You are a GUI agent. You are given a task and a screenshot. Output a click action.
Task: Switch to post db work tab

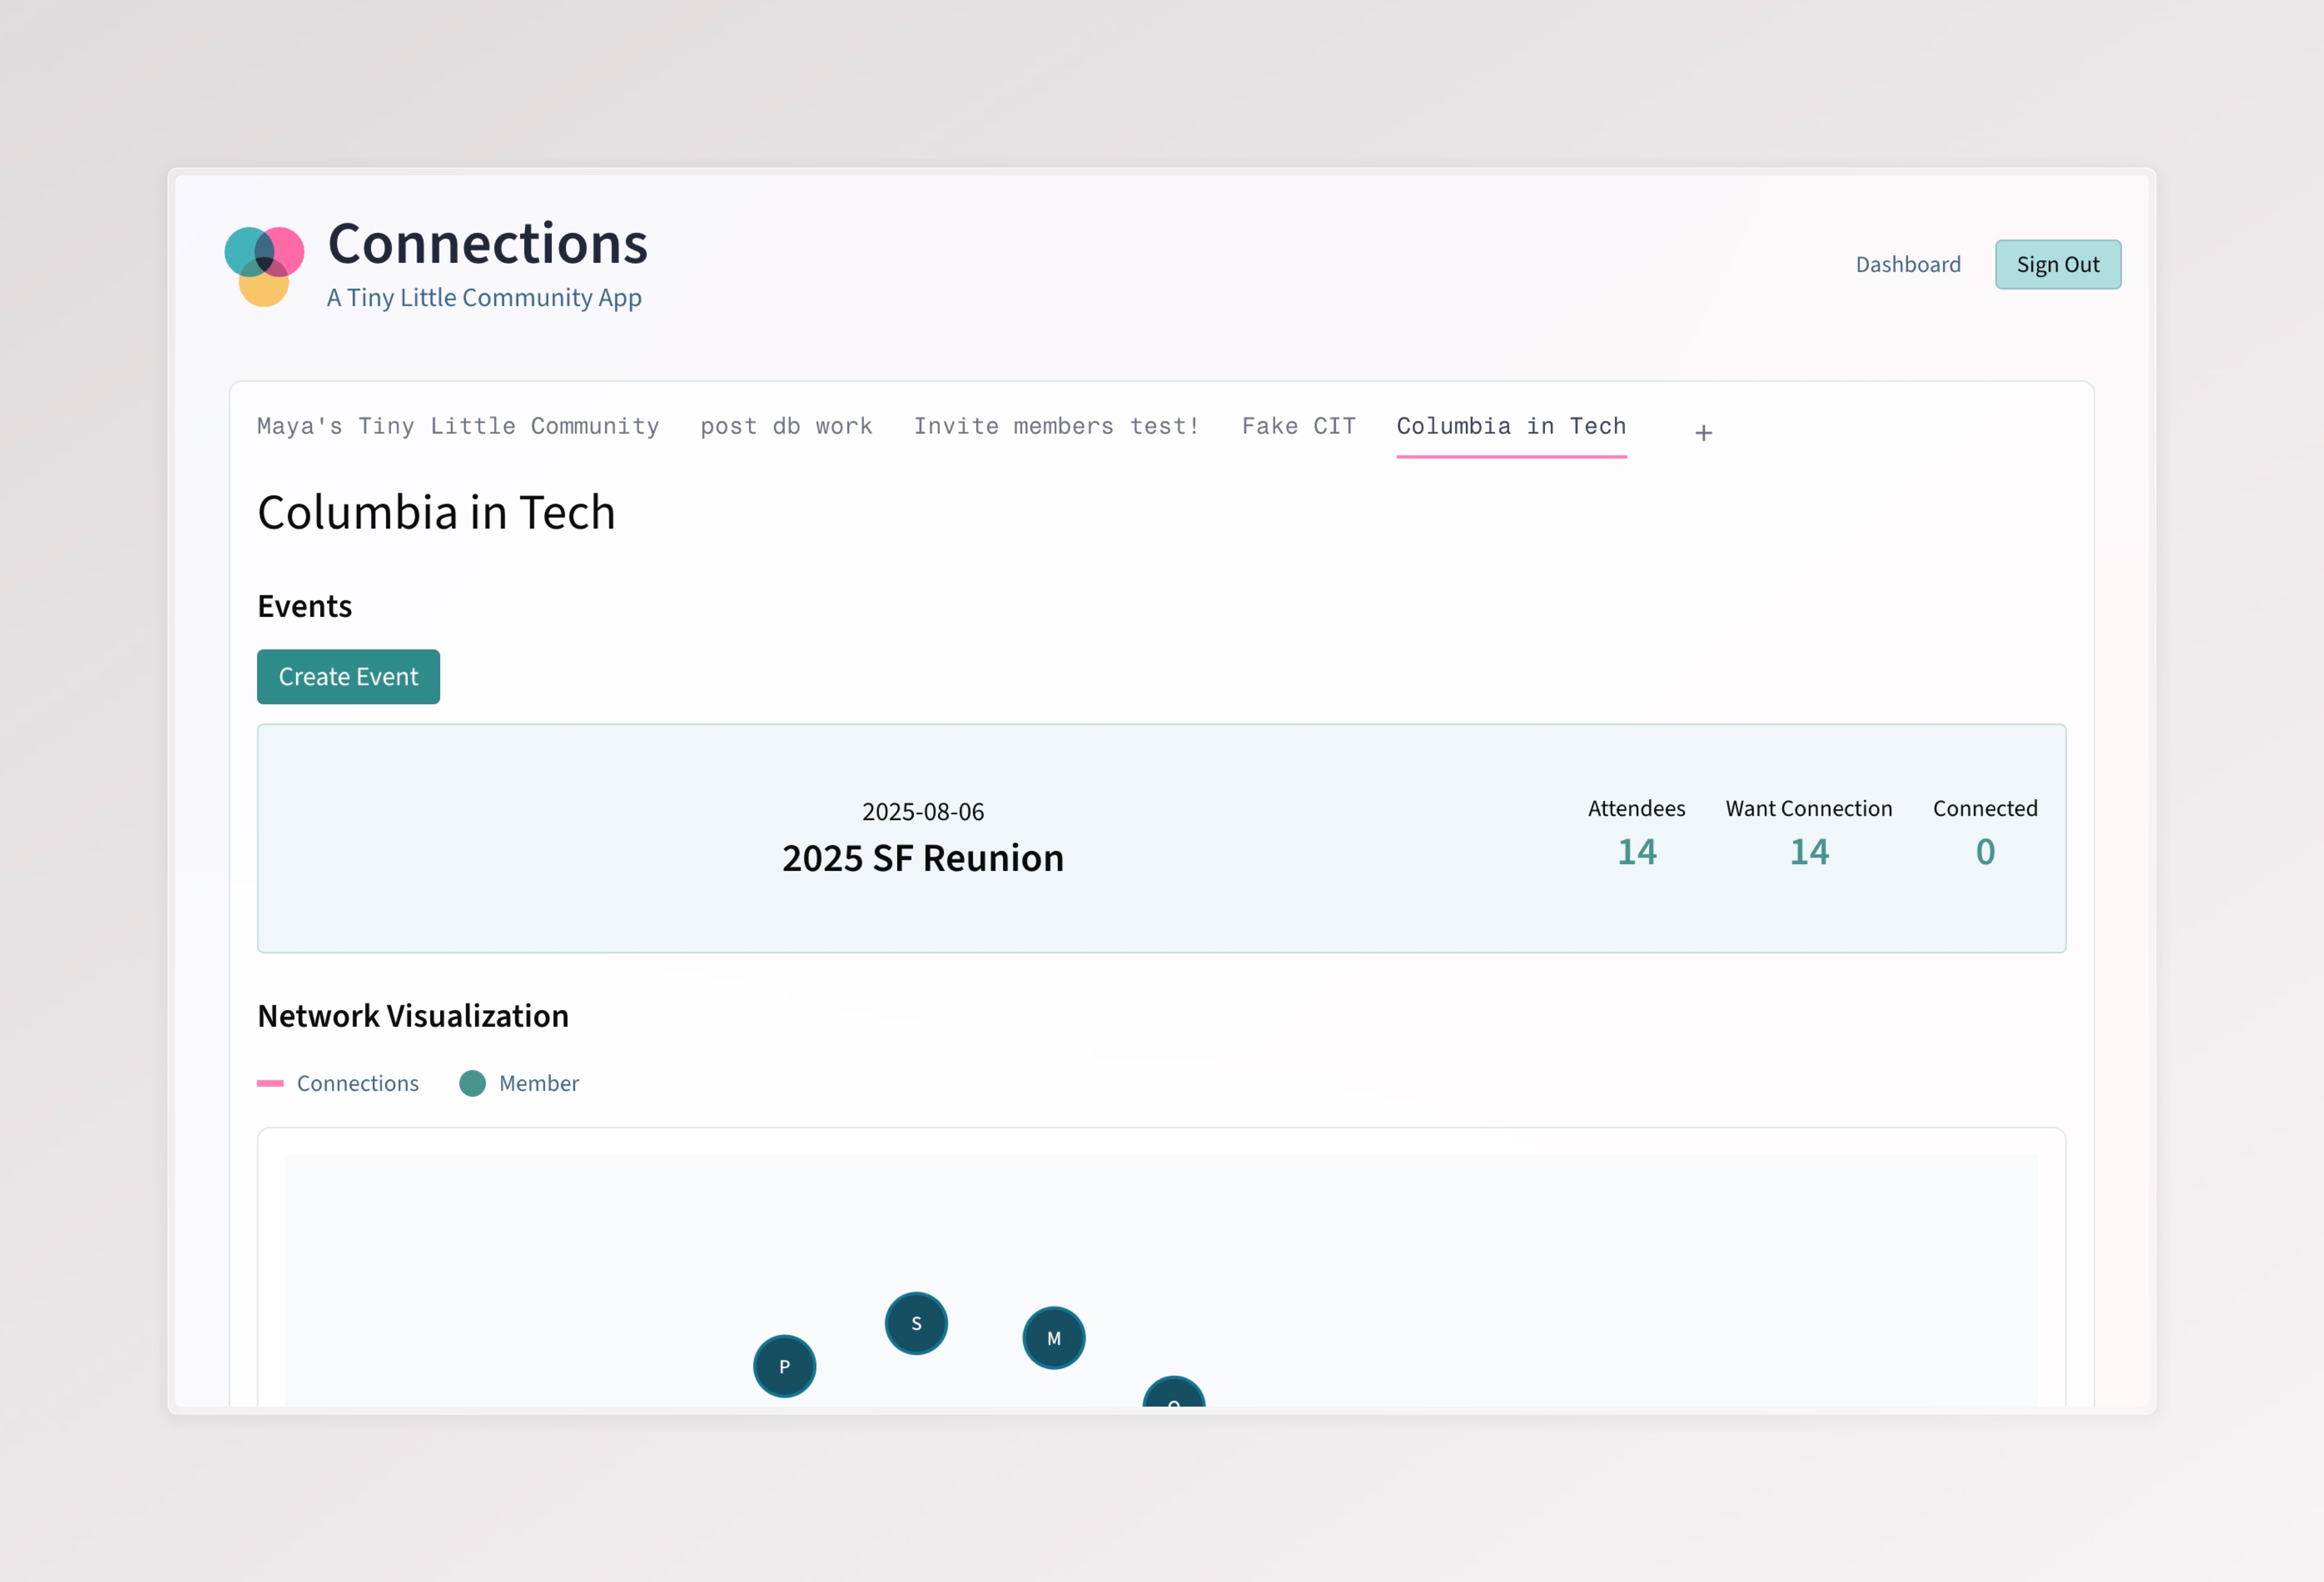pyautogui.click(x=786, y=426)
